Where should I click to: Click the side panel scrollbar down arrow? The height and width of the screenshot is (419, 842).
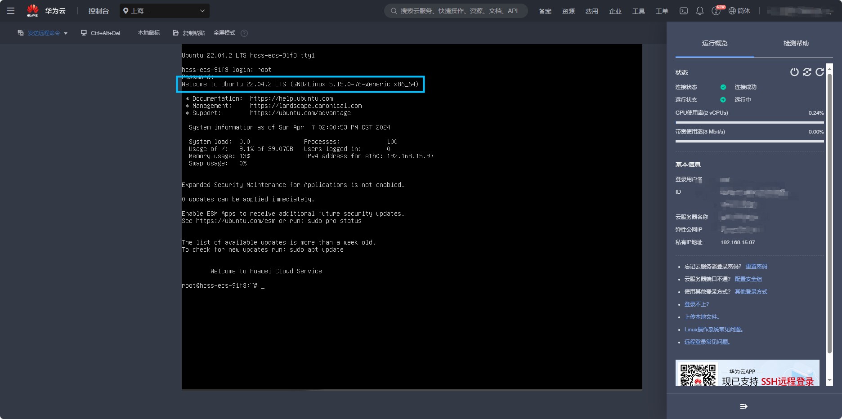[x=830, y=380]
